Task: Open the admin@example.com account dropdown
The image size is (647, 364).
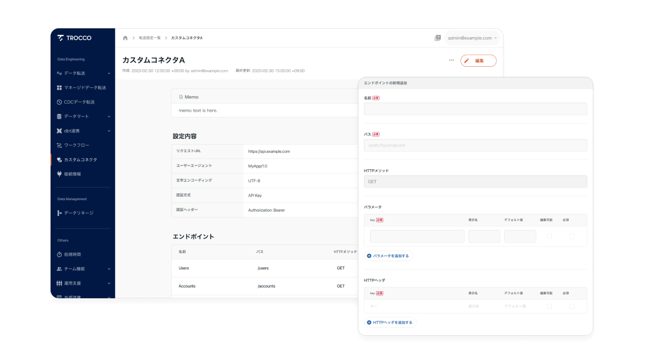Action: (x=472, y=38)
